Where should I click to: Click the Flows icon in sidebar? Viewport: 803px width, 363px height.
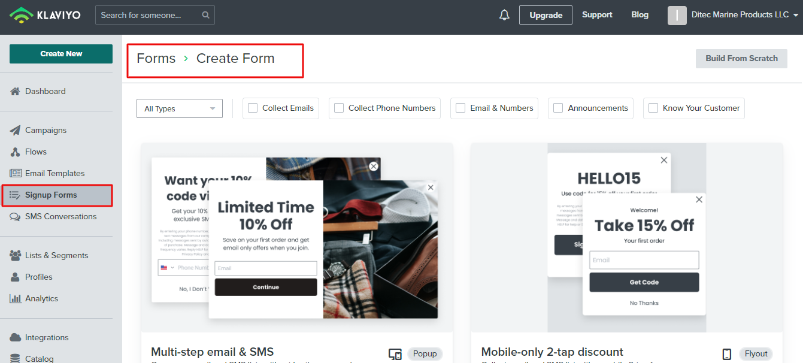point(16,152)
